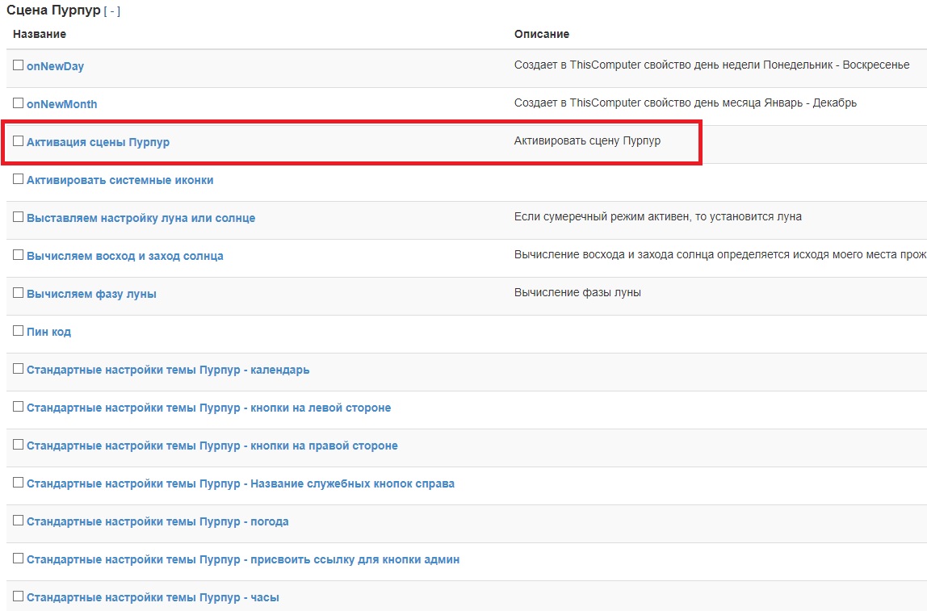Check the Активация сцены Пурпур box

19,141
